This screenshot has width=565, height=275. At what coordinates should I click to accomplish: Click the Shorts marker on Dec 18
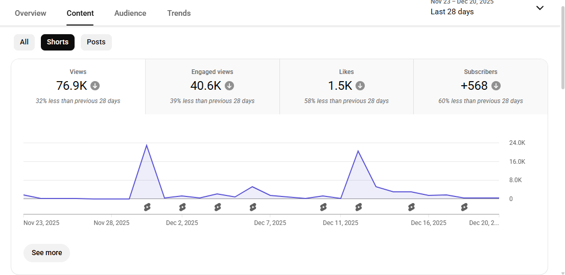[x=464, y=207]
